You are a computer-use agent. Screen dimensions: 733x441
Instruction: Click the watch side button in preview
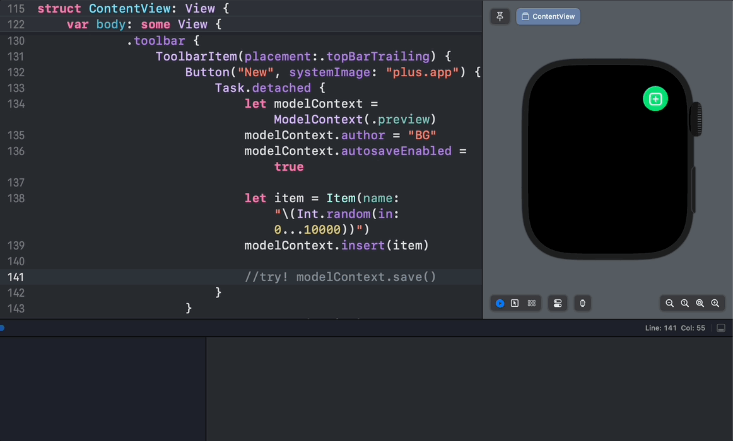pyautogui.click(x=694, y=190)
